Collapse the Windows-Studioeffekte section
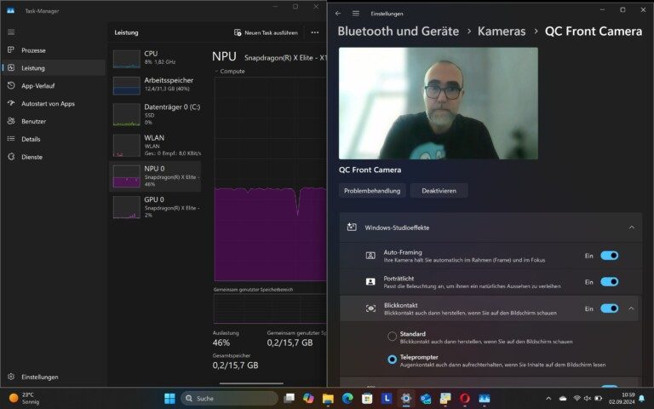The height and width of the screenshot is (409, 654). pyautogui.click(x=632, y=228)
